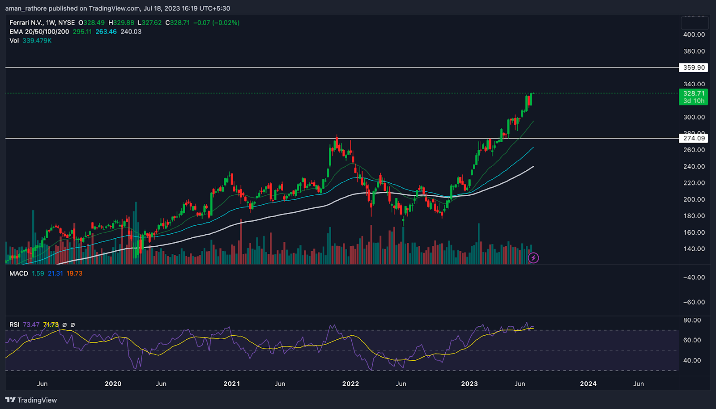Click the 140.00 price axis label

(x=694, y=249)
